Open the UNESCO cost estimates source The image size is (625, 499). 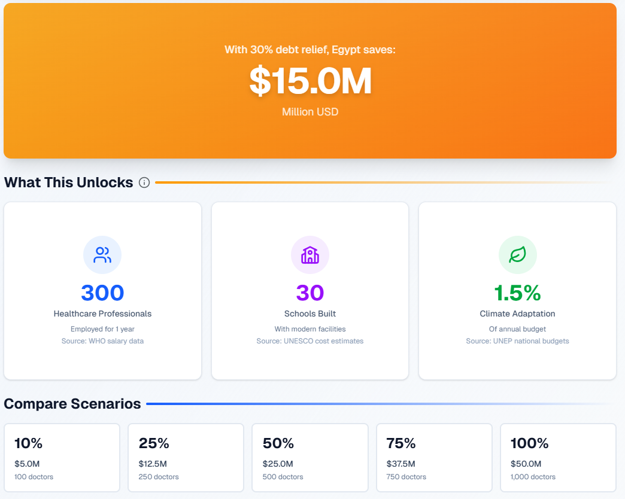310,341
